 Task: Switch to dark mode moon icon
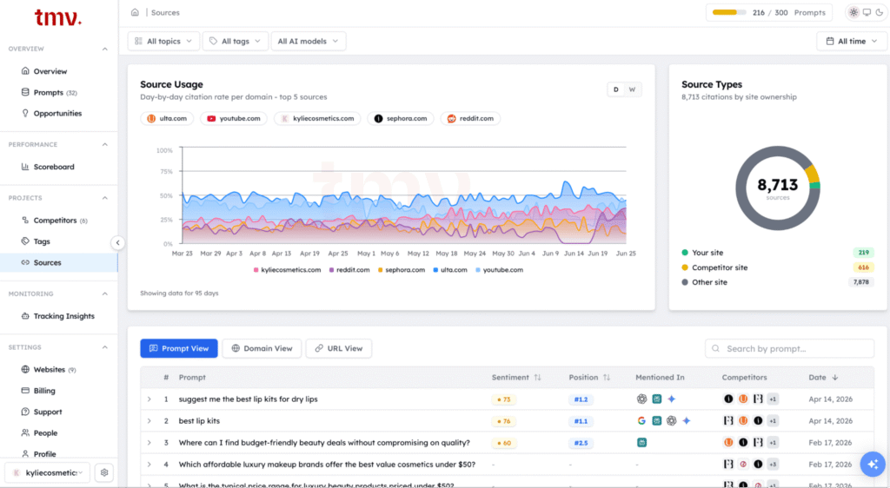point(880,12)
